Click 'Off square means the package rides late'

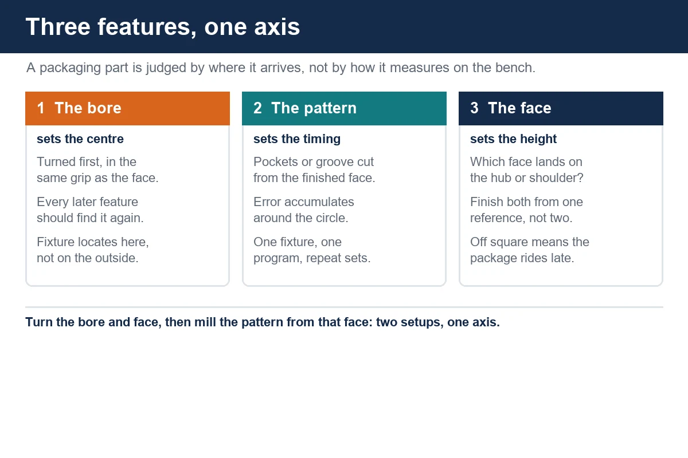pos(530,250)
